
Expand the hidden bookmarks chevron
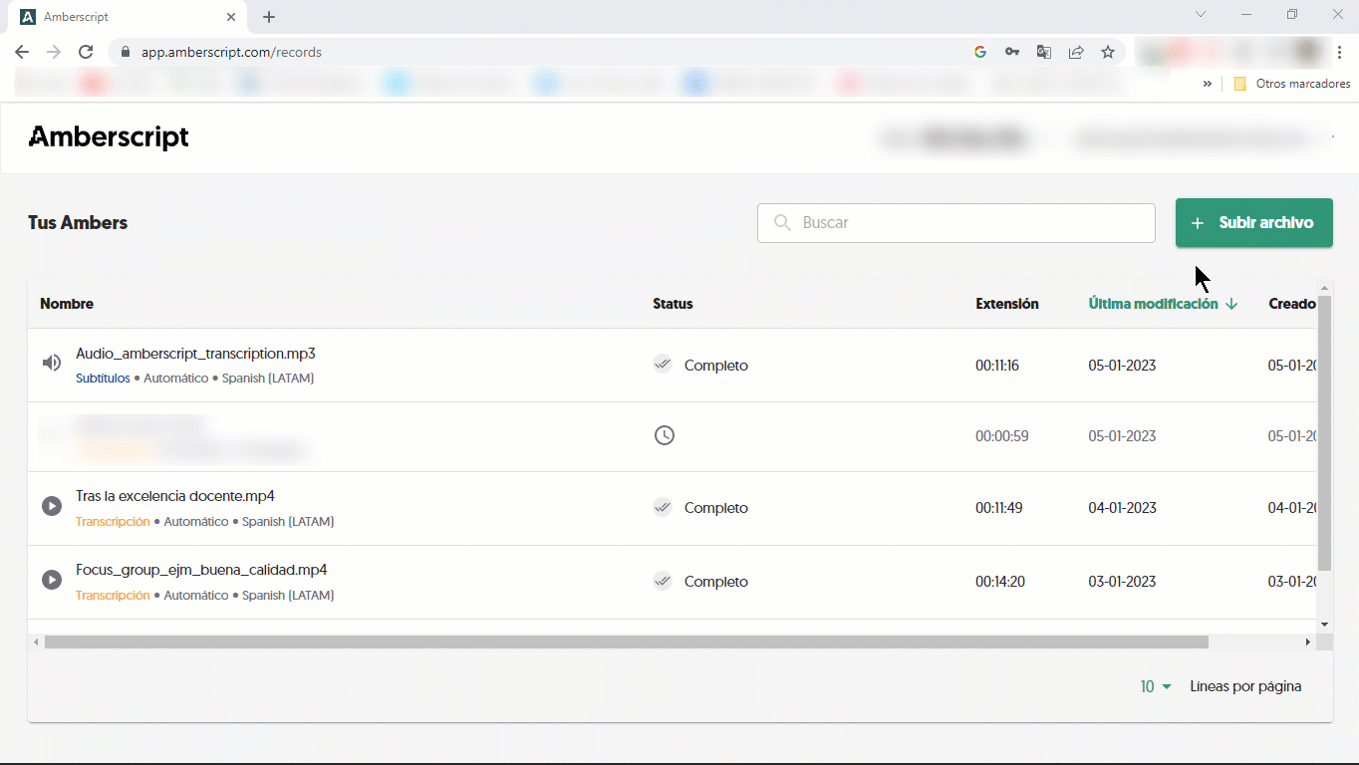1208,84
